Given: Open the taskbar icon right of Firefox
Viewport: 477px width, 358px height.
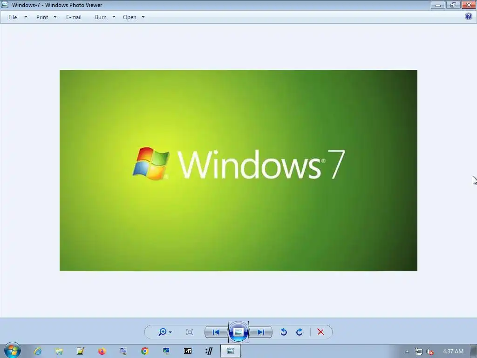Looking at the screenshot, I should click(x=123, y=351).
